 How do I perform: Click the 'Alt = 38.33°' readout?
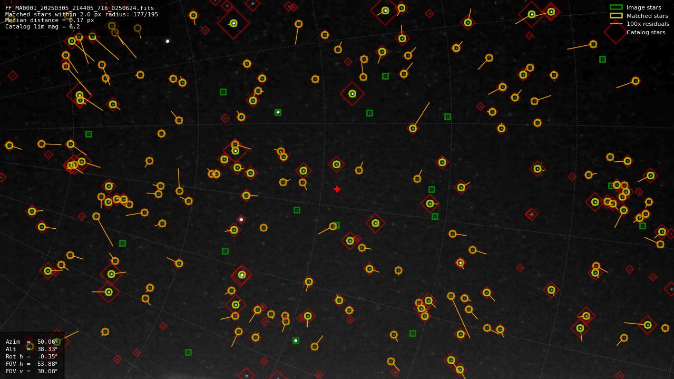coord(32,349)
